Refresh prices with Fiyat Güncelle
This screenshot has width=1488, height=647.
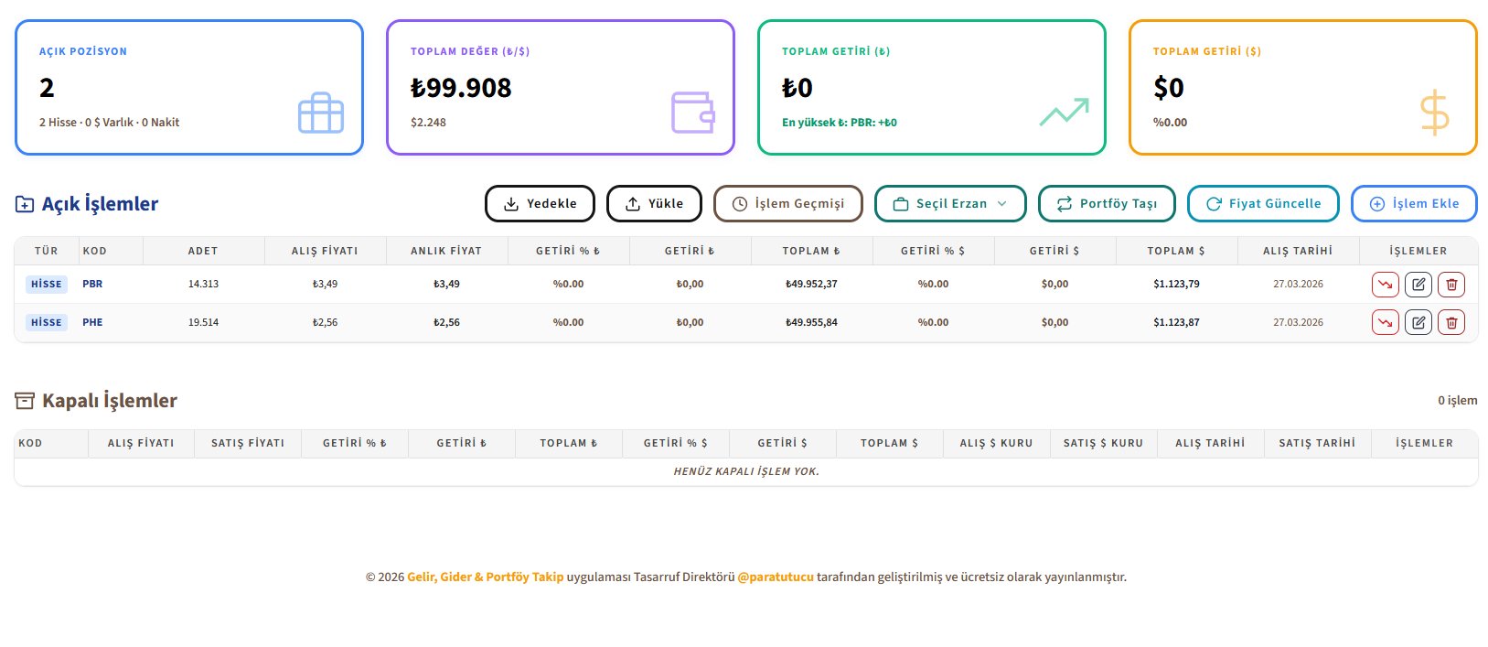tap(1263, 204)
